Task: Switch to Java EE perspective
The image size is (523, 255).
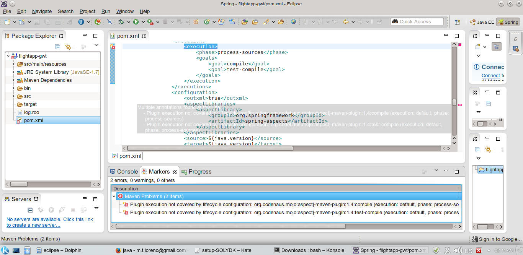Action: (x=482, y=22)
